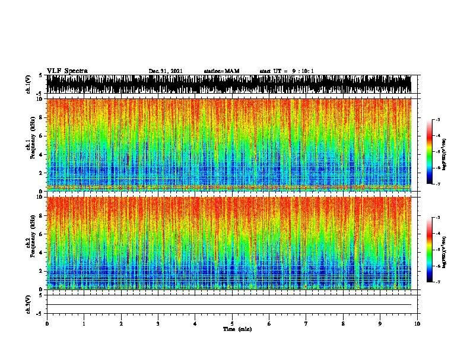470x363 pixels.
Task: Click the "ch.1(V)" waveform axis label
Action: (x=28, y=84)
